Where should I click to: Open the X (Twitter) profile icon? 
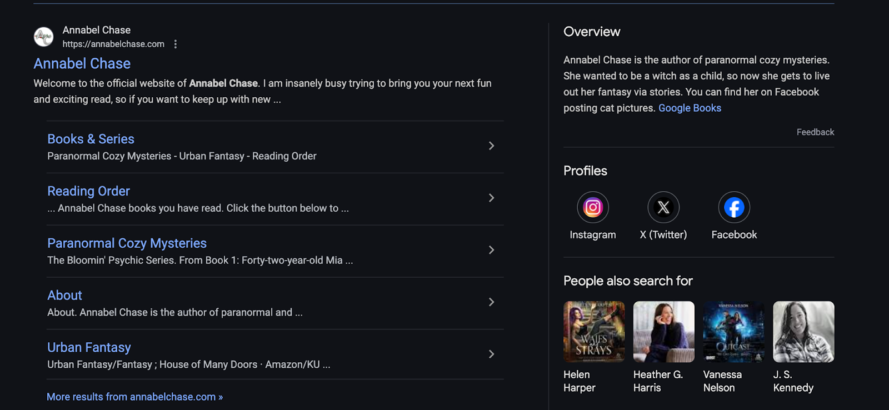(x=663, y=207)
